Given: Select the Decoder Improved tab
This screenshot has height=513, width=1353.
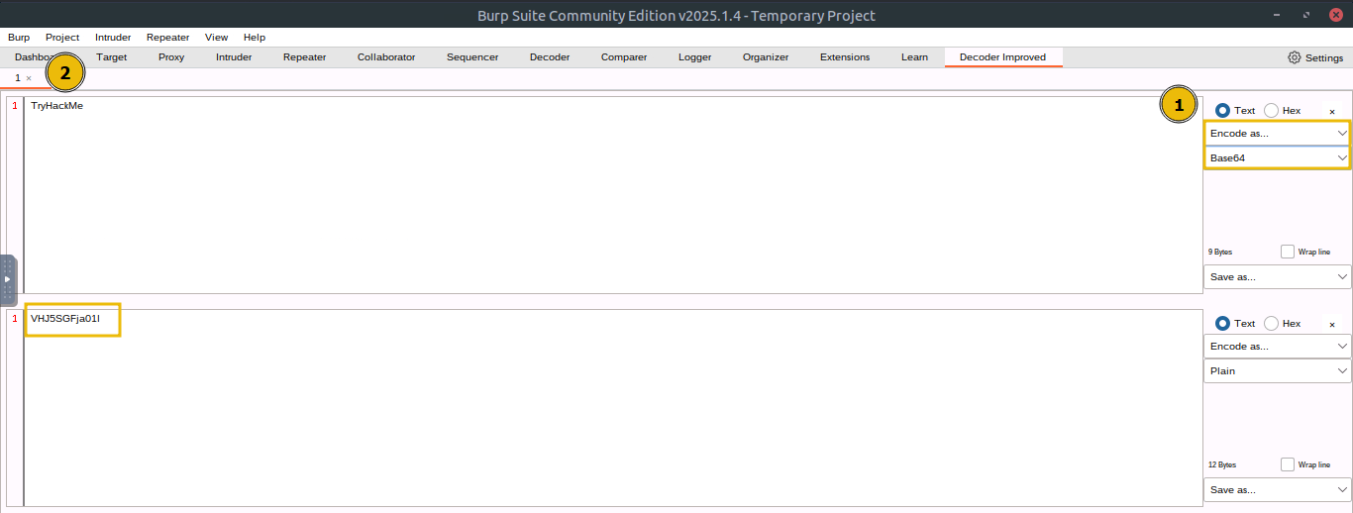Looking at the screenshot, I should (x=1002, y=57).
